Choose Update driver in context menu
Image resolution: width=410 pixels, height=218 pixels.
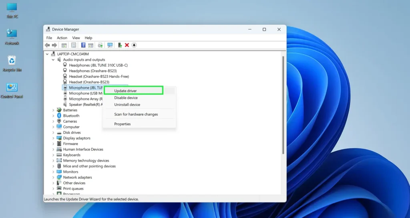134,91
